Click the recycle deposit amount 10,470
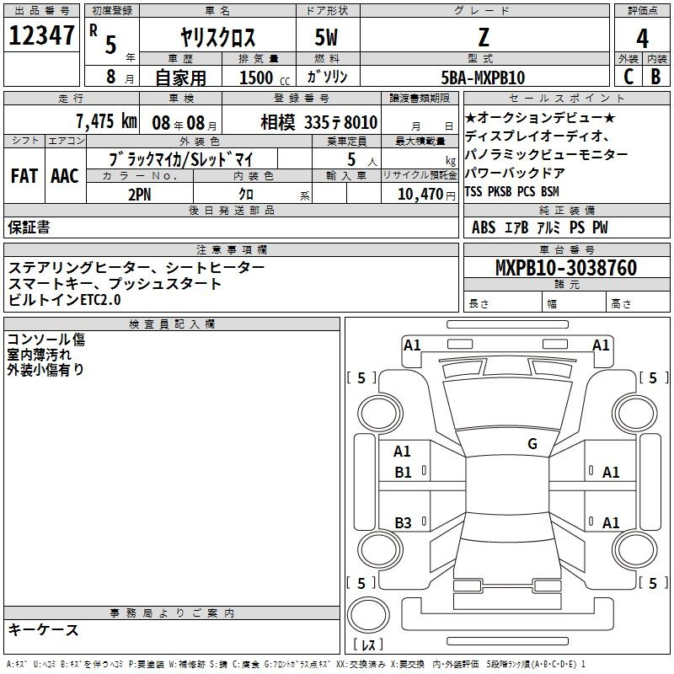Viewport: 674px width, 674px height. 421,195
